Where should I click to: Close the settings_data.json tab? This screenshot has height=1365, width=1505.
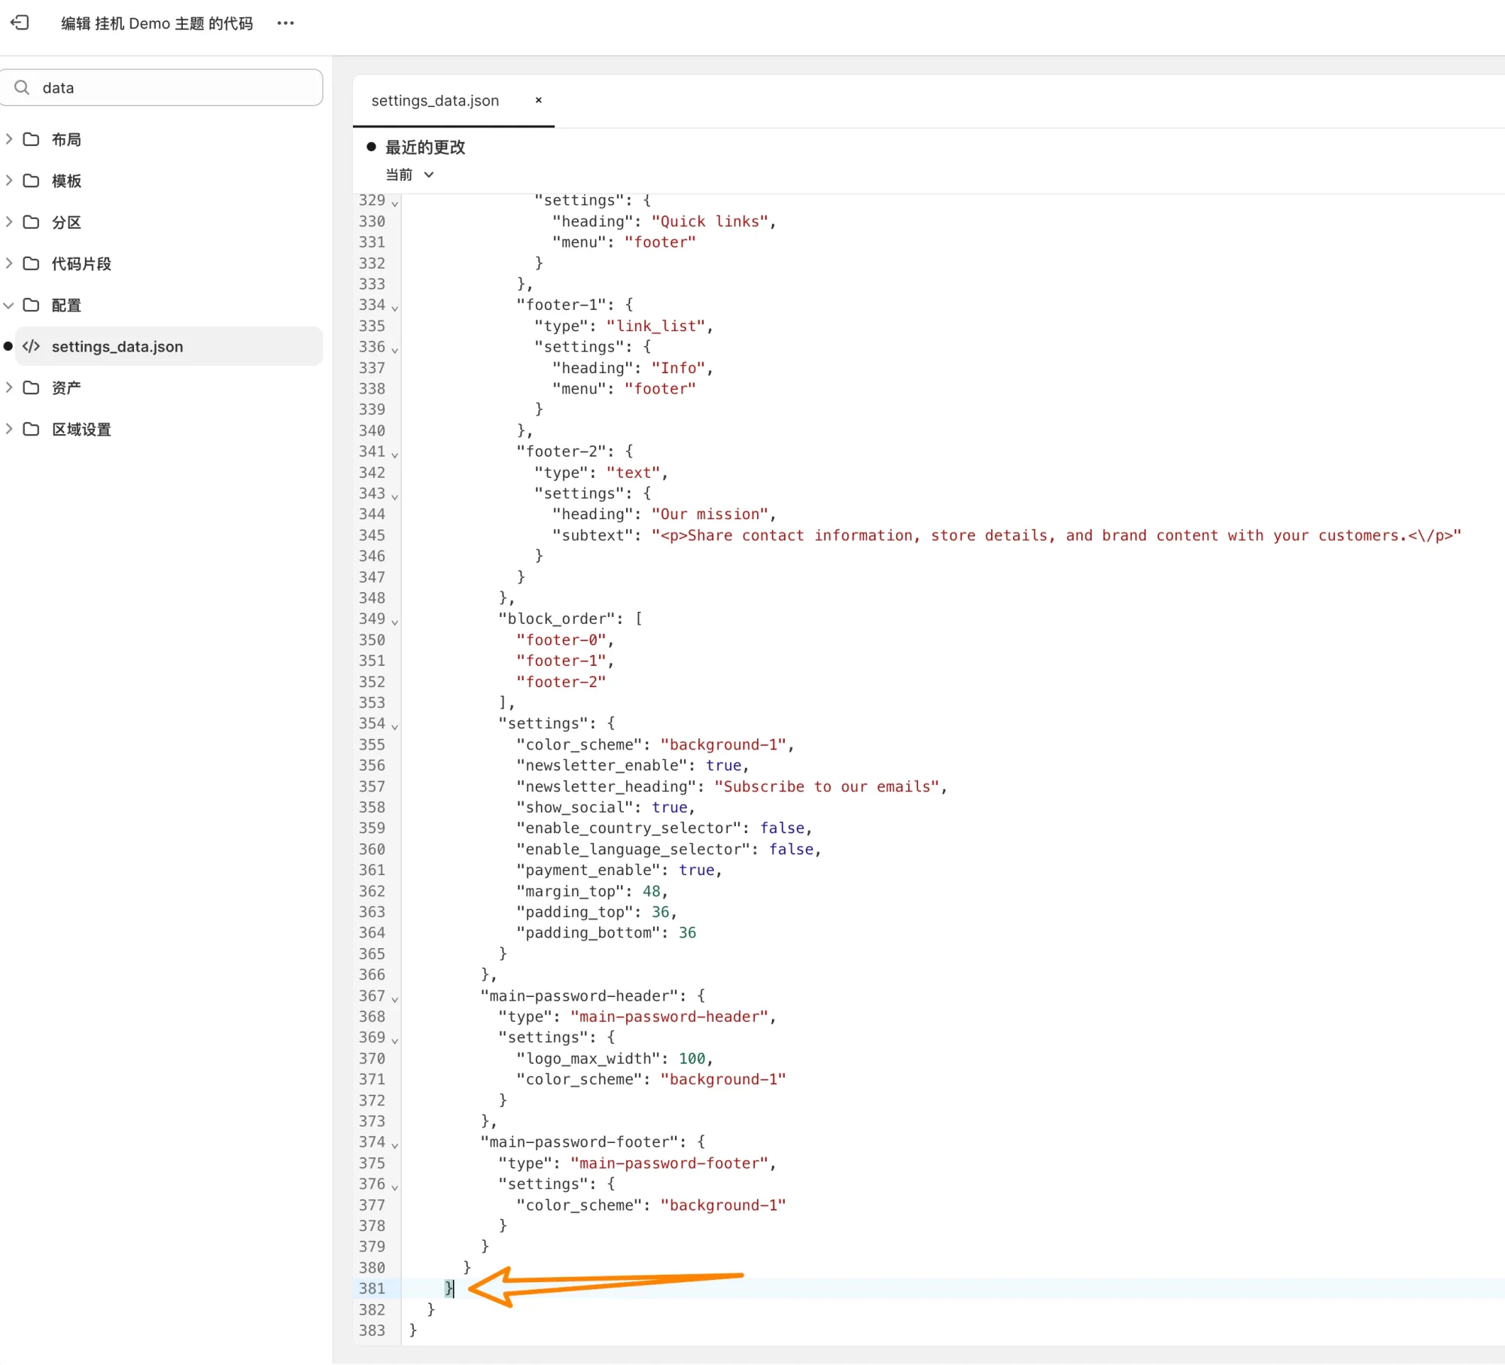coord(538,100)
